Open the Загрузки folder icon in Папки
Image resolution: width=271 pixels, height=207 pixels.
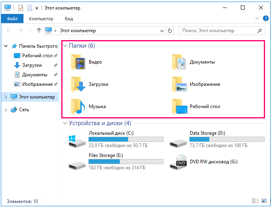[78, 84]
